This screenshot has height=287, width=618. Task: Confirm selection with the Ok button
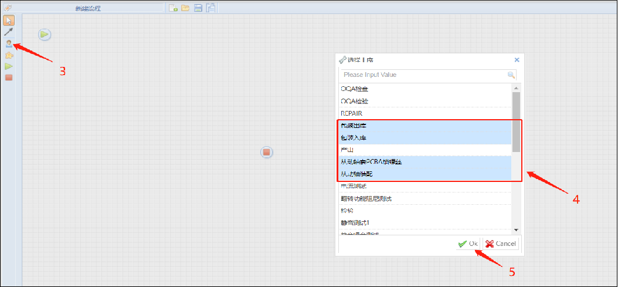[468, 244]
